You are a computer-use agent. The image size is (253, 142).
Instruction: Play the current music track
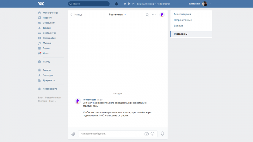click(129, 4)
